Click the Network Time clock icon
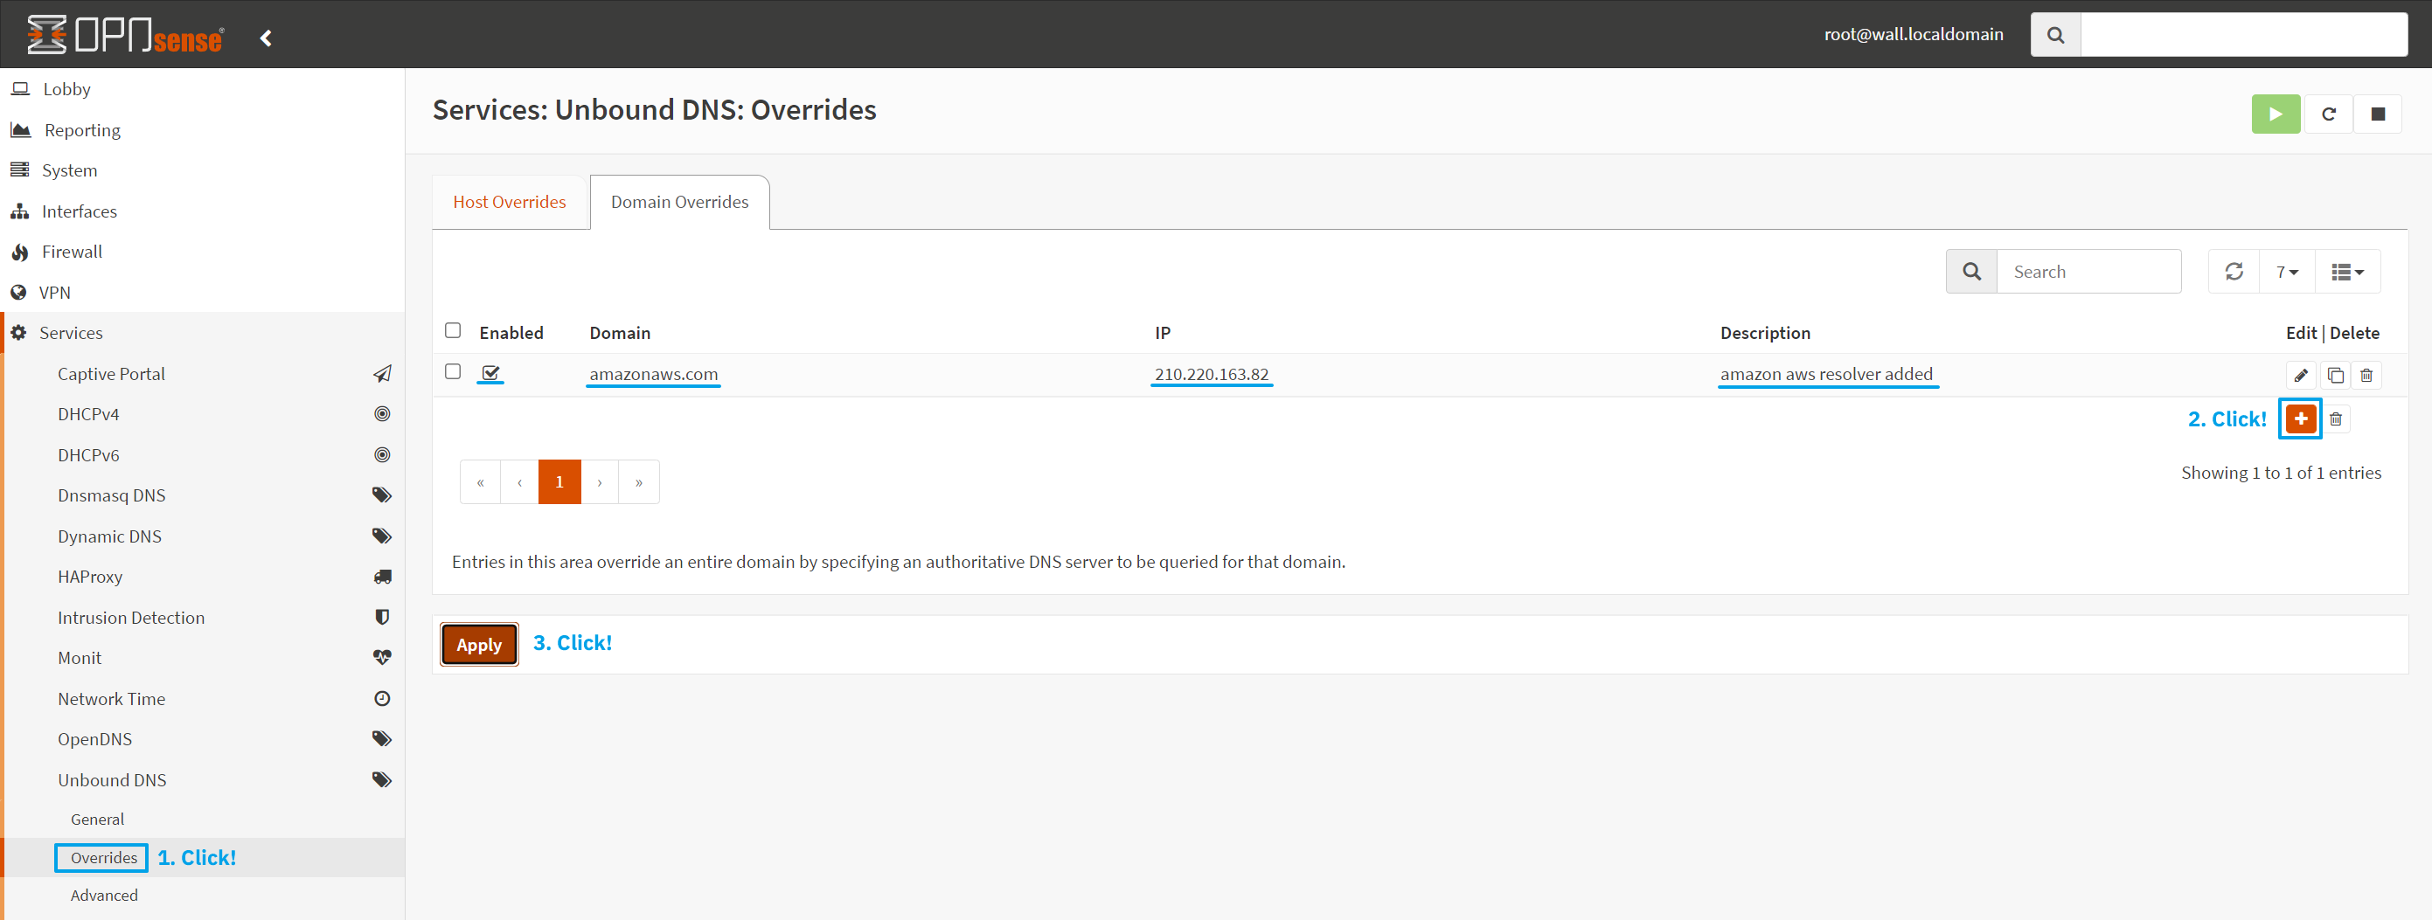Screen dimensions: 2432x920 [x=381, y=698]
